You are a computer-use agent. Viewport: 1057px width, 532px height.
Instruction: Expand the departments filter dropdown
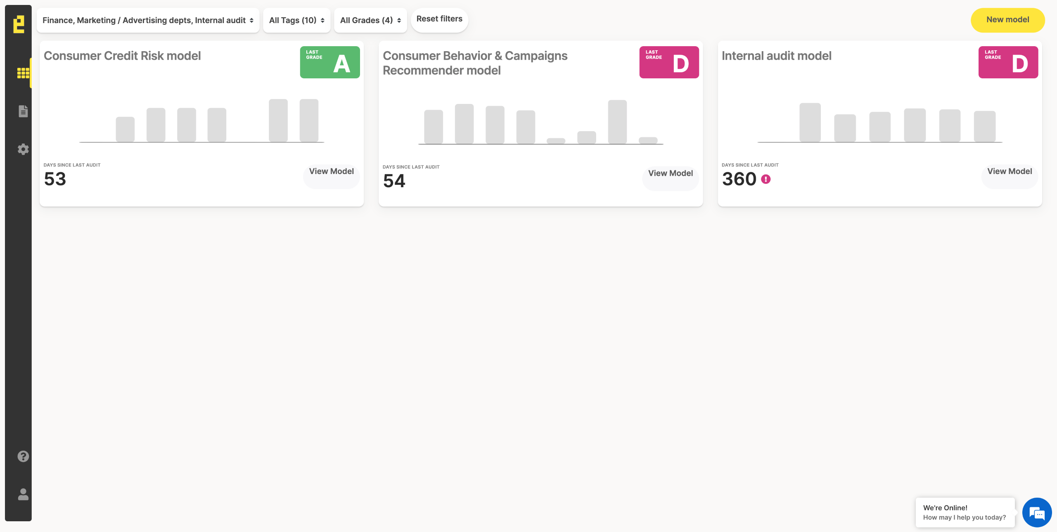click(x=148, y=20)
